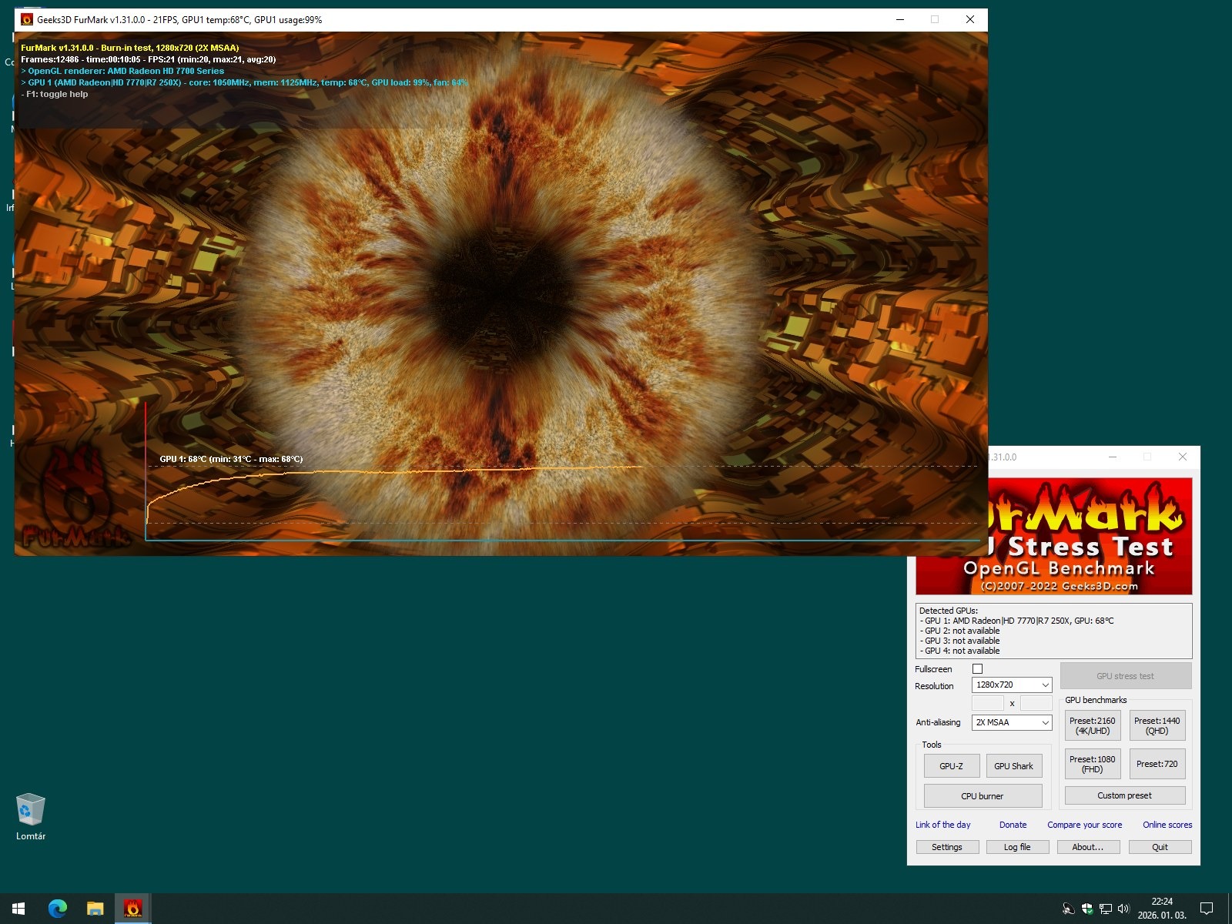Click the "Frames:12486" statistics line
This screenshot has width=1232, height=924.
pos(149,59)
